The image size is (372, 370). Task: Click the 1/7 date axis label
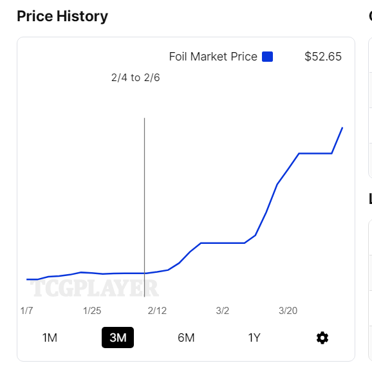[x=26, y=311]
